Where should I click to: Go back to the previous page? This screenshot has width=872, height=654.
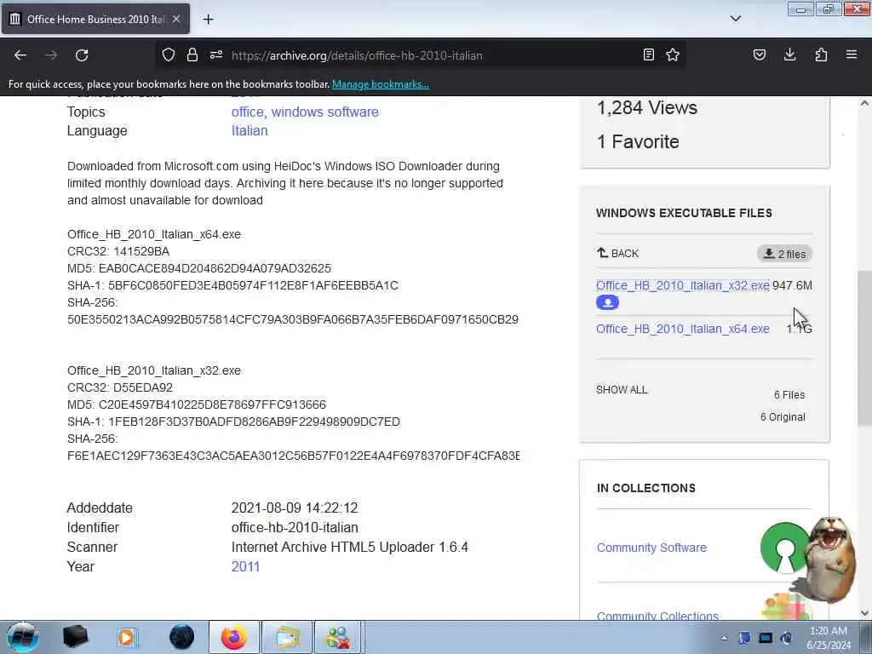click(20, 55)
